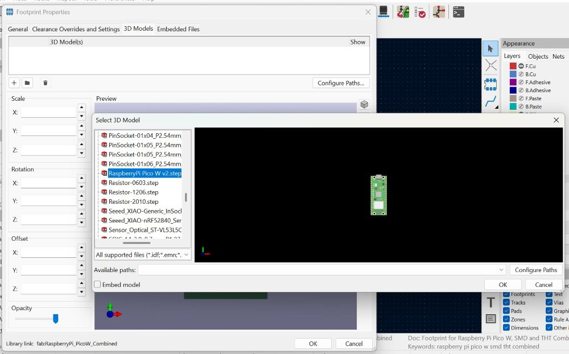Adjust the Opacity slider handle
This screenshot has height=354, width=569.
[56, 319]
